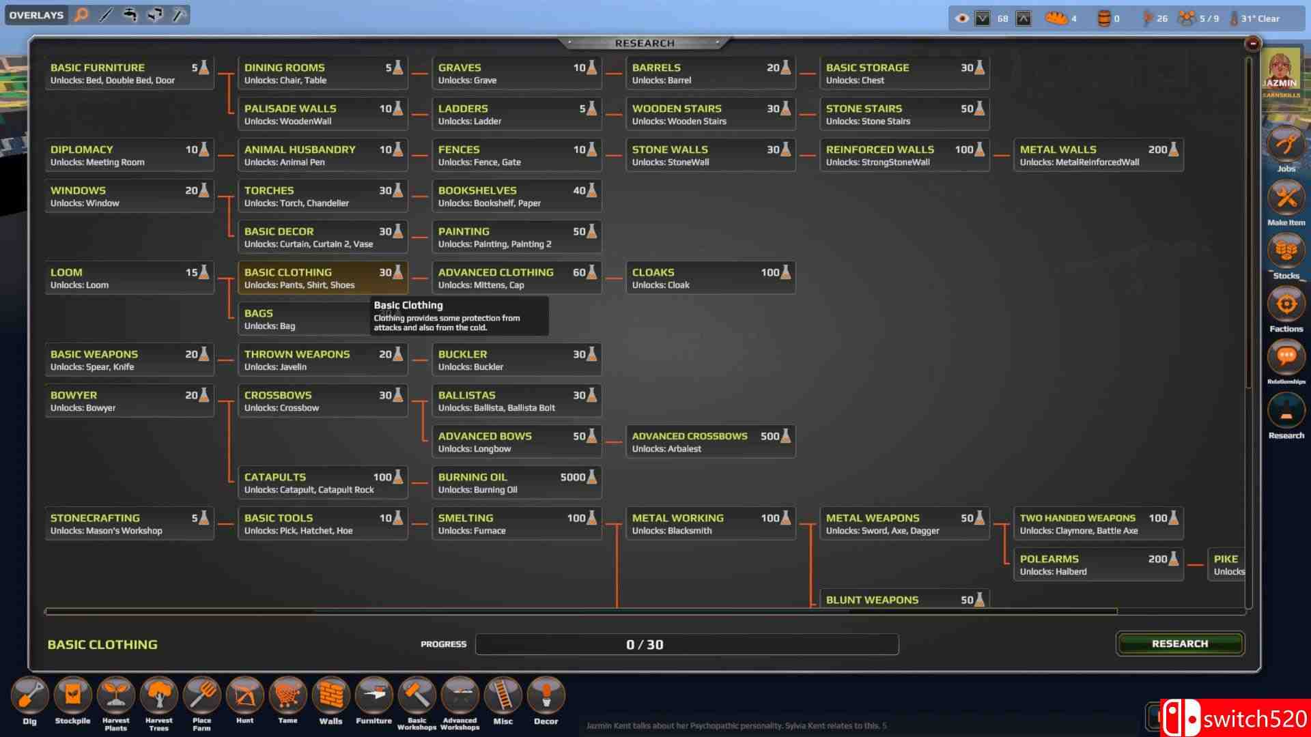
Task: Close the Research window
Action: [1252, 44]
